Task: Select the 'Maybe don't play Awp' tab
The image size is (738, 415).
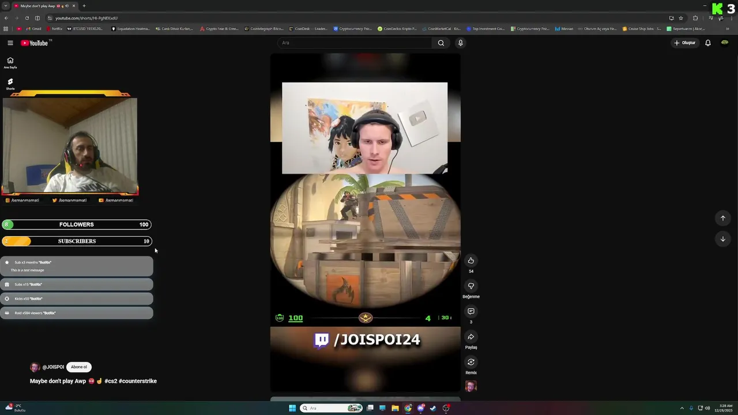Action: click(45, 6)
